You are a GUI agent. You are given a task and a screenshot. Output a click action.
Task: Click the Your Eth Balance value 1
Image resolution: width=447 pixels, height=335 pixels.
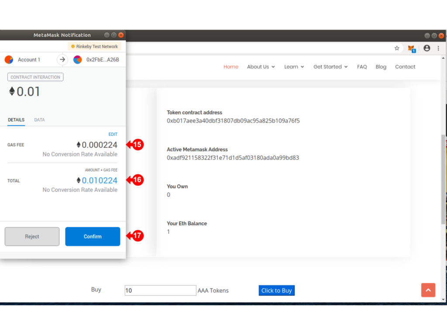click(168, 232)
